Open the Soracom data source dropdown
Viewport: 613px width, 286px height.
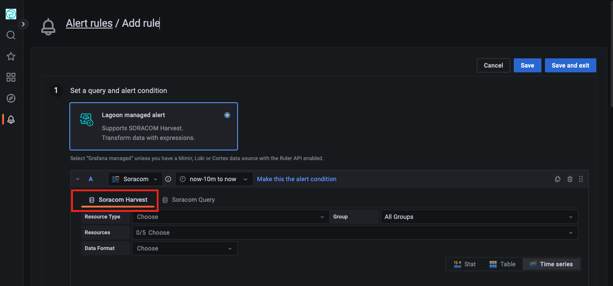click(135, 179)
